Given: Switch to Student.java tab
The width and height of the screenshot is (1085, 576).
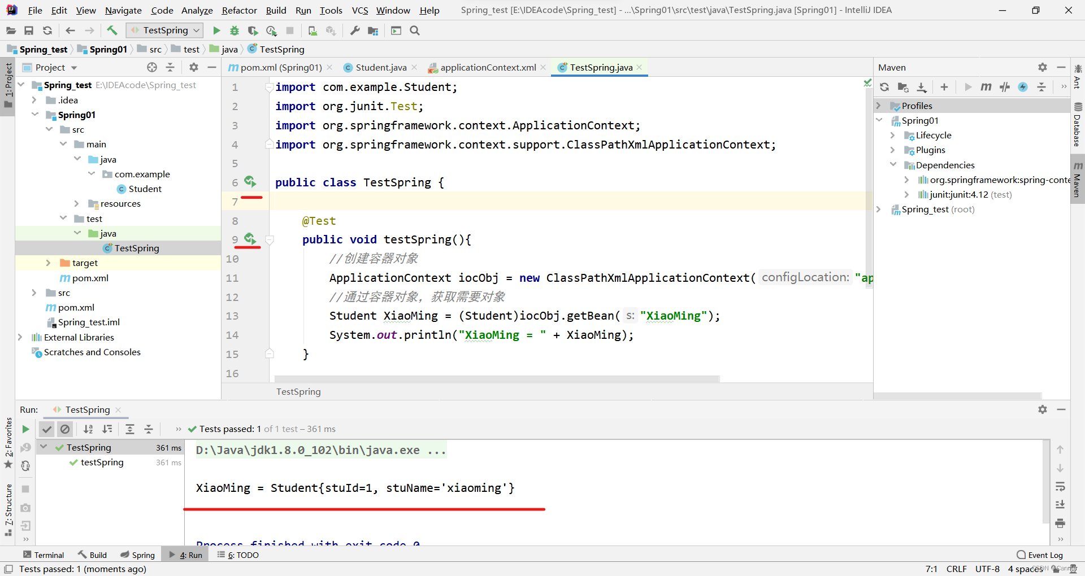Looking at the screenshot, I should pos(381,67).
